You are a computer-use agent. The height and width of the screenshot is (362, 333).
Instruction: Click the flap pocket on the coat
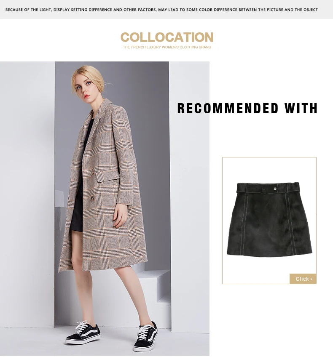pos(108,176)
